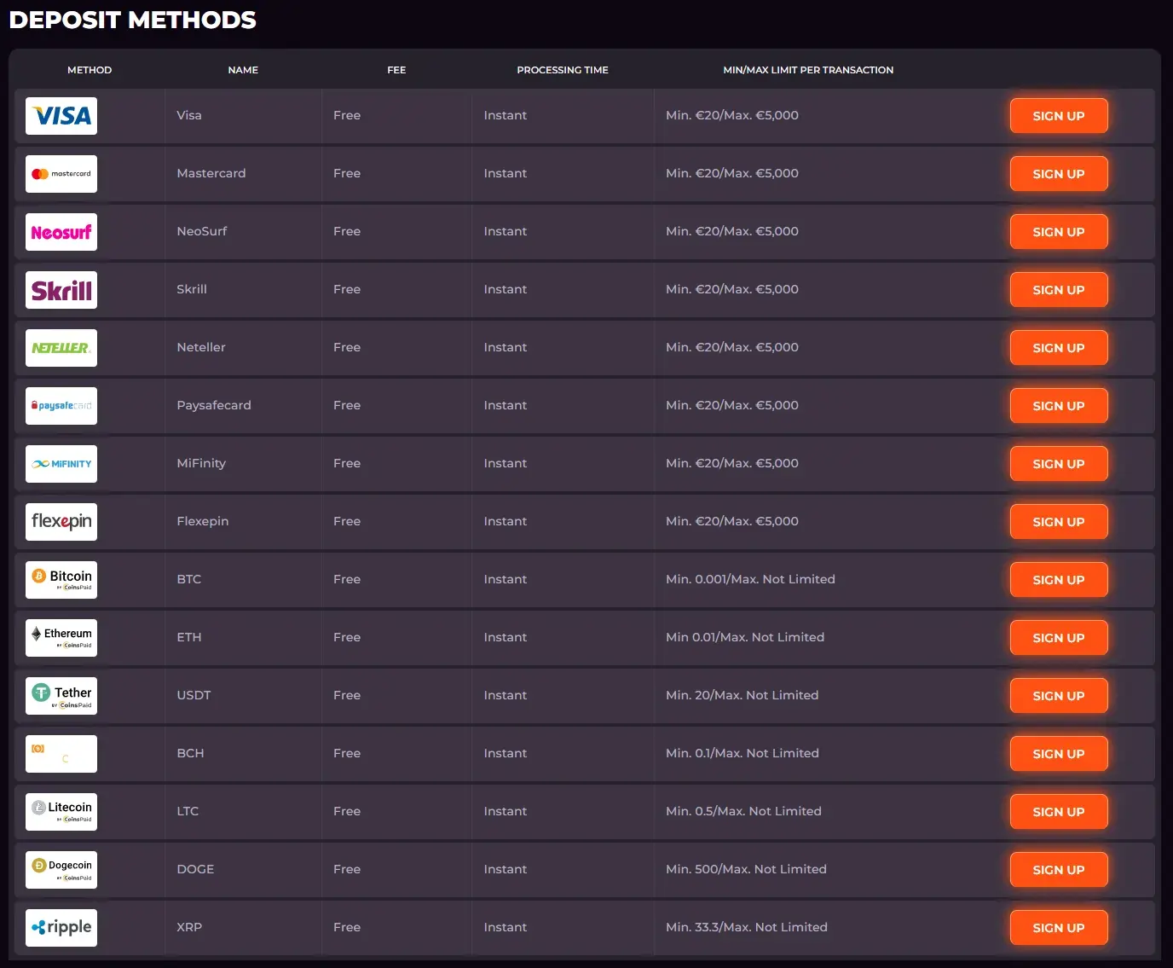Click the Mastercard logo icon
The height and width of the screenshot is (968, 1173).
click(x=61, y=174)
